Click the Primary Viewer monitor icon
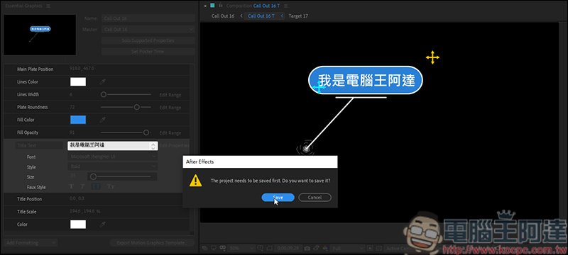The height and width of the screenshot is (255, 568). tap(214, 248)
